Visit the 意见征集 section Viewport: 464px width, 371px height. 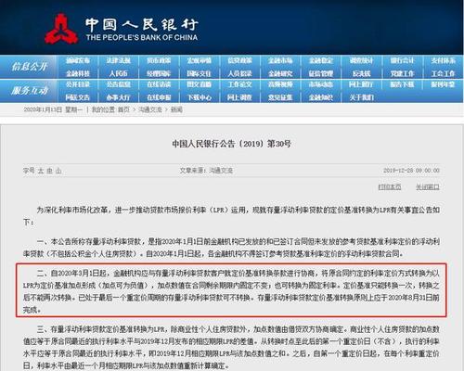280,97
